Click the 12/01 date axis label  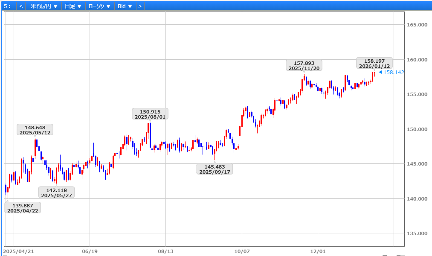click(318, 251)
